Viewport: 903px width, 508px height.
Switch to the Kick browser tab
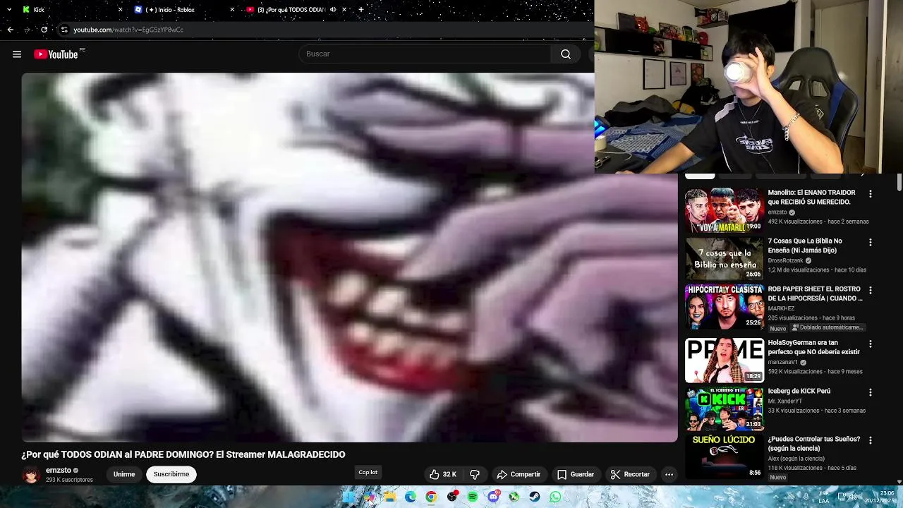pyautogui.click(x=72, y=10)
